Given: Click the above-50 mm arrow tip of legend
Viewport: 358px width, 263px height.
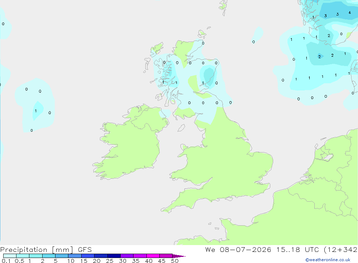Looking at the screenshot, I should [179, 256].
